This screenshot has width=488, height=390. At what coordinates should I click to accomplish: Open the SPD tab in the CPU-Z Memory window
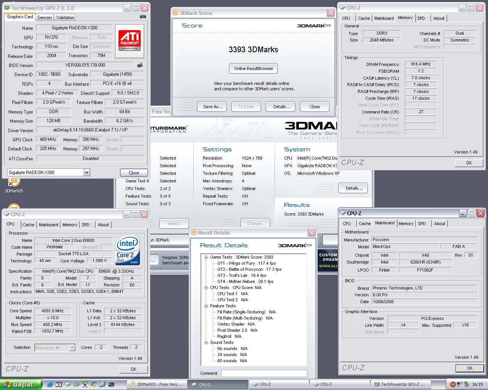coord(421,18)
